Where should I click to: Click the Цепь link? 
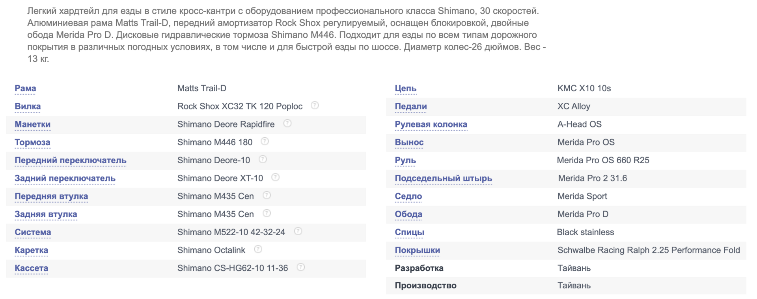tap(406, 89)
